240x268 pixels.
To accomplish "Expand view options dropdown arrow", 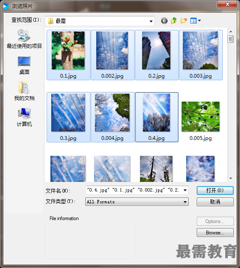I will (199, 21).
